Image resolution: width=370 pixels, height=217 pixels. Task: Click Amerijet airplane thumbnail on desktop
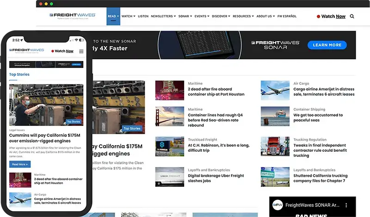[x=275, y=90]
